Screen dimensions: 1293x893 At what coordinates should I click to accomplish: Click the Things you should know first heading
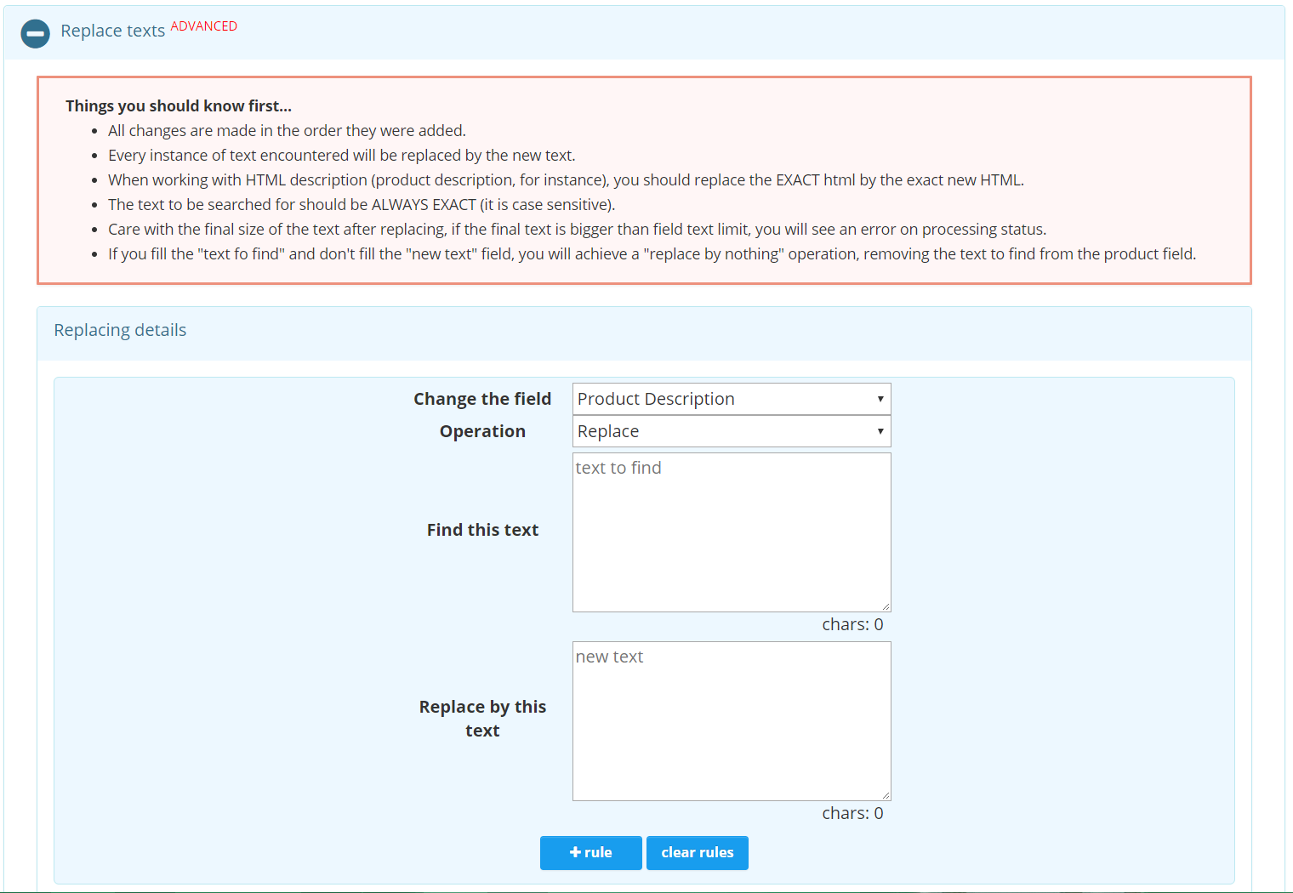(x=179, y=106)
